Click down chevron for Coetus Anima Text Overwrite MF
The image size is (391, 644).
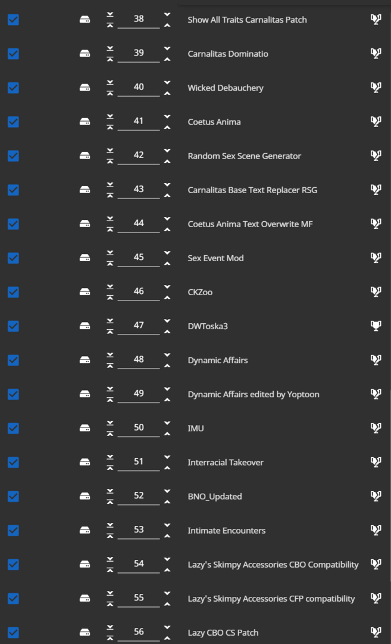click(x=167, y=218)
